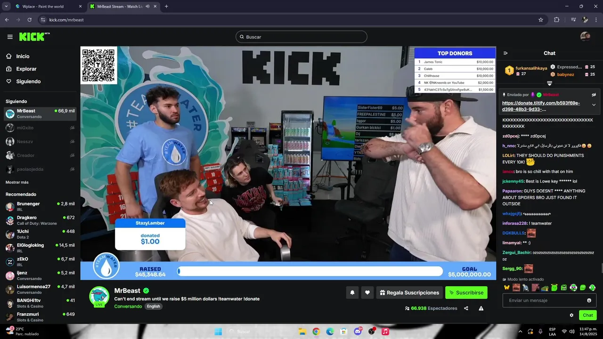Insert the frog emote

pos(545,288)
